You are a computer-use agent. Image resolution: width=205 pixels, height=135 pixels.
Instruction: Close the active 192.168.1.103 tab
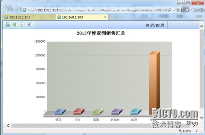click(105, 17)
